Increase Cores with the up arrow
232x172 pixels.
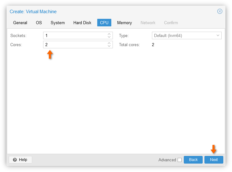click(x=109, y=43)
